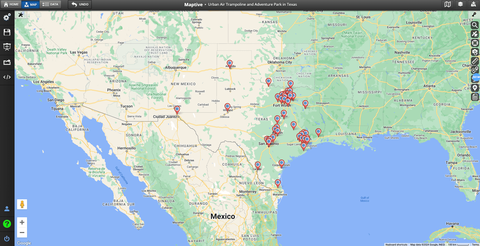The image size is (480, 246).
Task: Select the Corpus Christi marker
Action: 281,163
